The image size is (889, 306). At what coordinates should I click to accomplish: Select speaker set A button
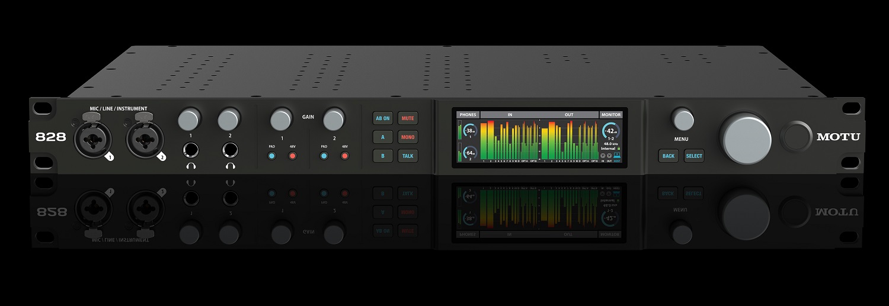click(x=383, y=137)
